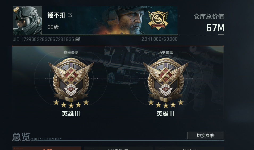This screenshot has height=150, width=254.
Task: Click the five stars under history-highest badge
Action: click(x=166, y=104)
